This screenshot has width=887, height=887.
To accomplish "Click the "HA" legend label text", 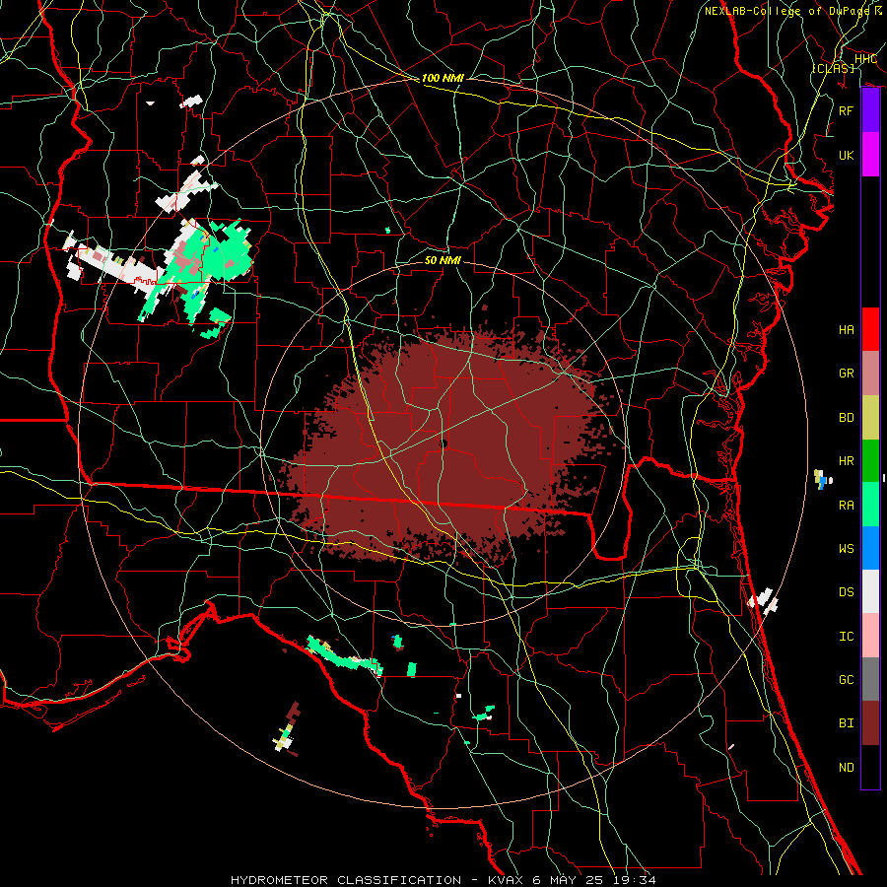I will [846, 329].
